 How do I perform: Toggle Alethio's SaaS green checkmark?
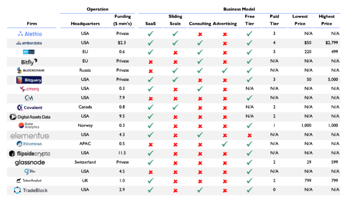[x=150, y=34]
